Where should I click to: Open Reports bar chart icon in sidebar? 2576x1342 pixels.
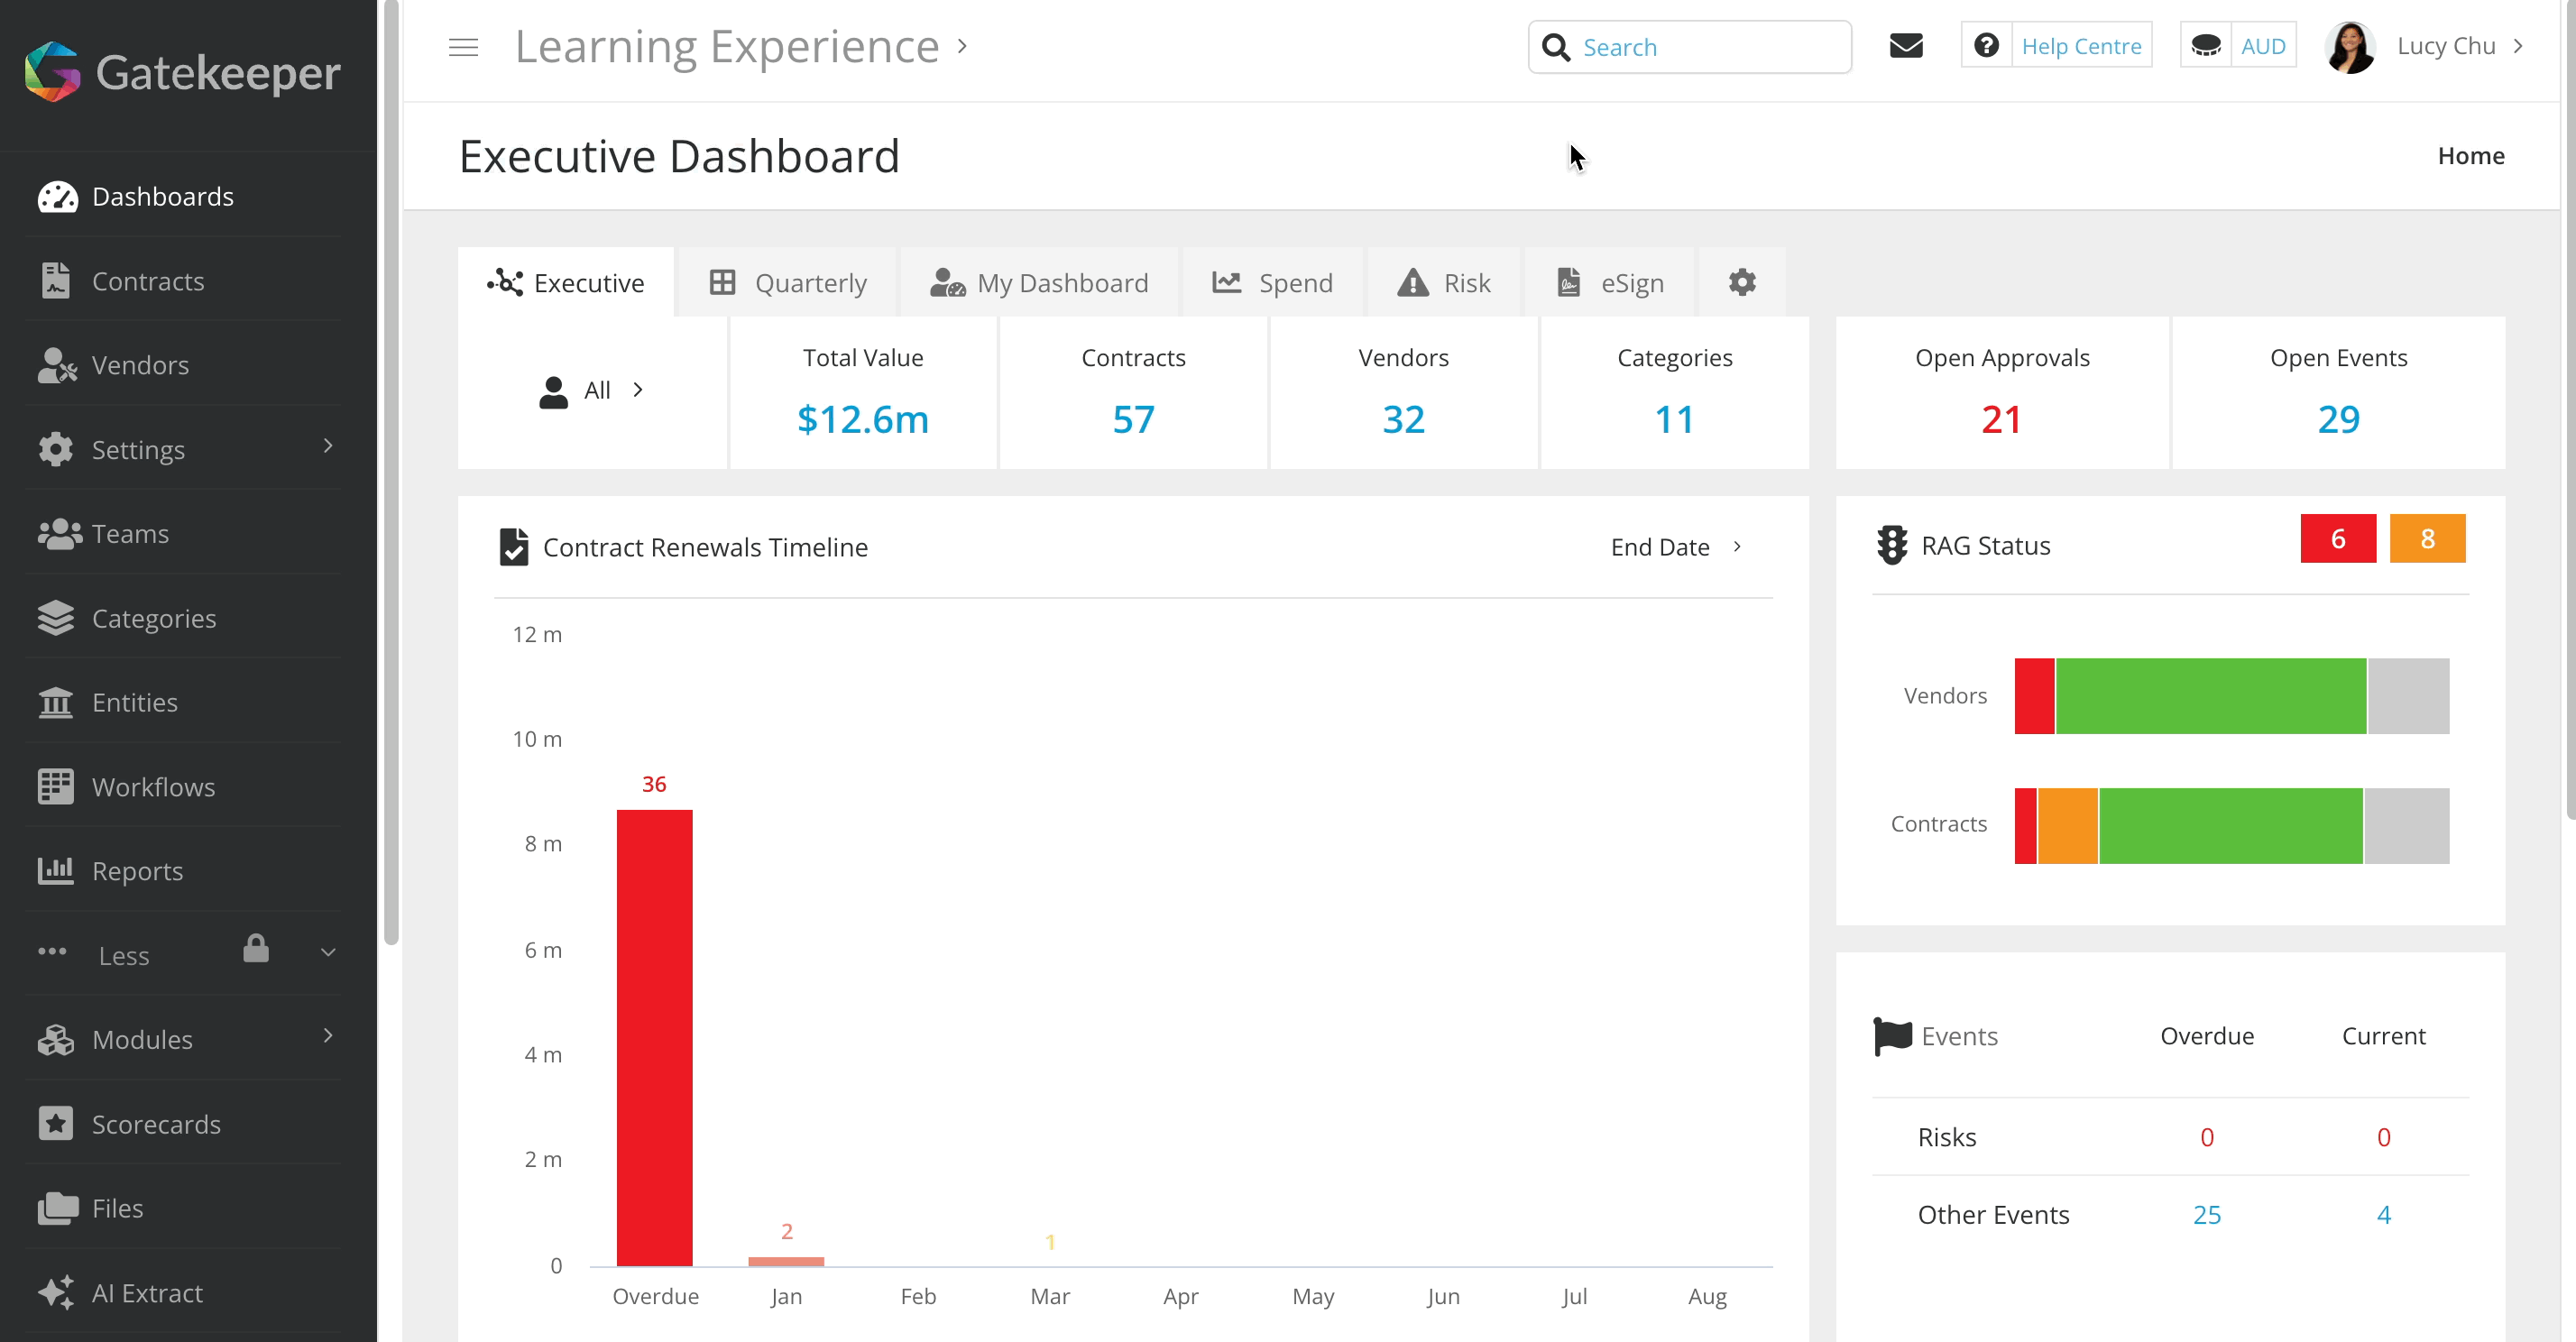tap(56, 871)
